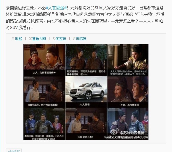Rotate image left via 向左转
Viewport: 172px width, 152px height.
(61, 39)
